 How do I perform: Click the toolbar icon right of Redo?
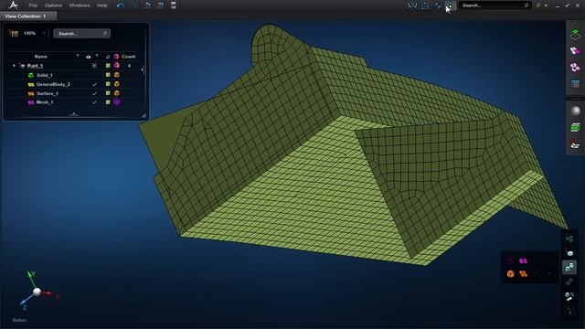[x=147, y=5]
